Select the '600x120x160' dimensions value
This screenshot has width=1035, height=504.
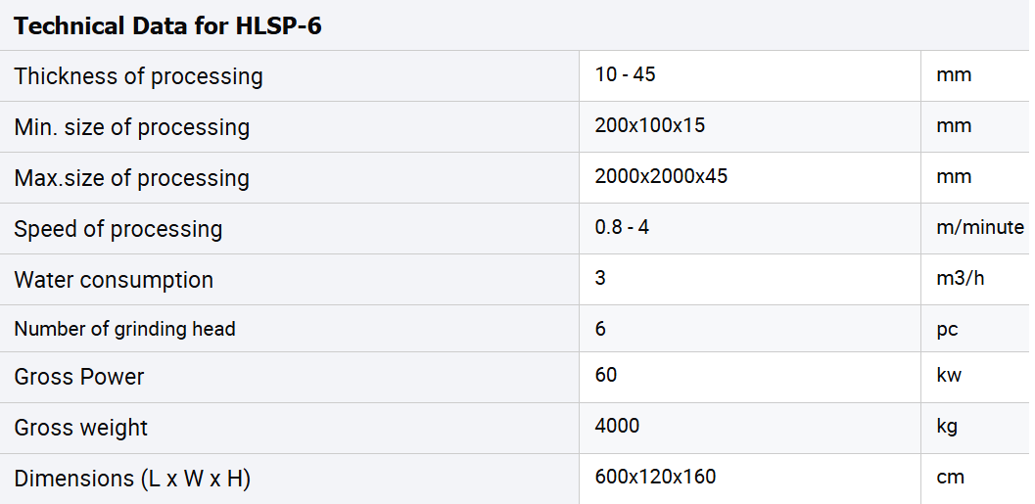coord(655,477)
